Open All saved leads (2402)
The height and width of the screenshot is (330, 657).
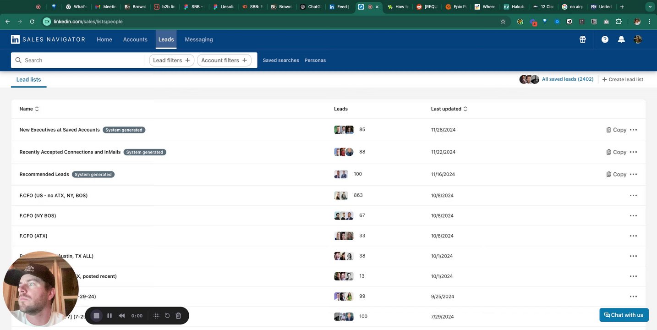(x=568, y=79)
